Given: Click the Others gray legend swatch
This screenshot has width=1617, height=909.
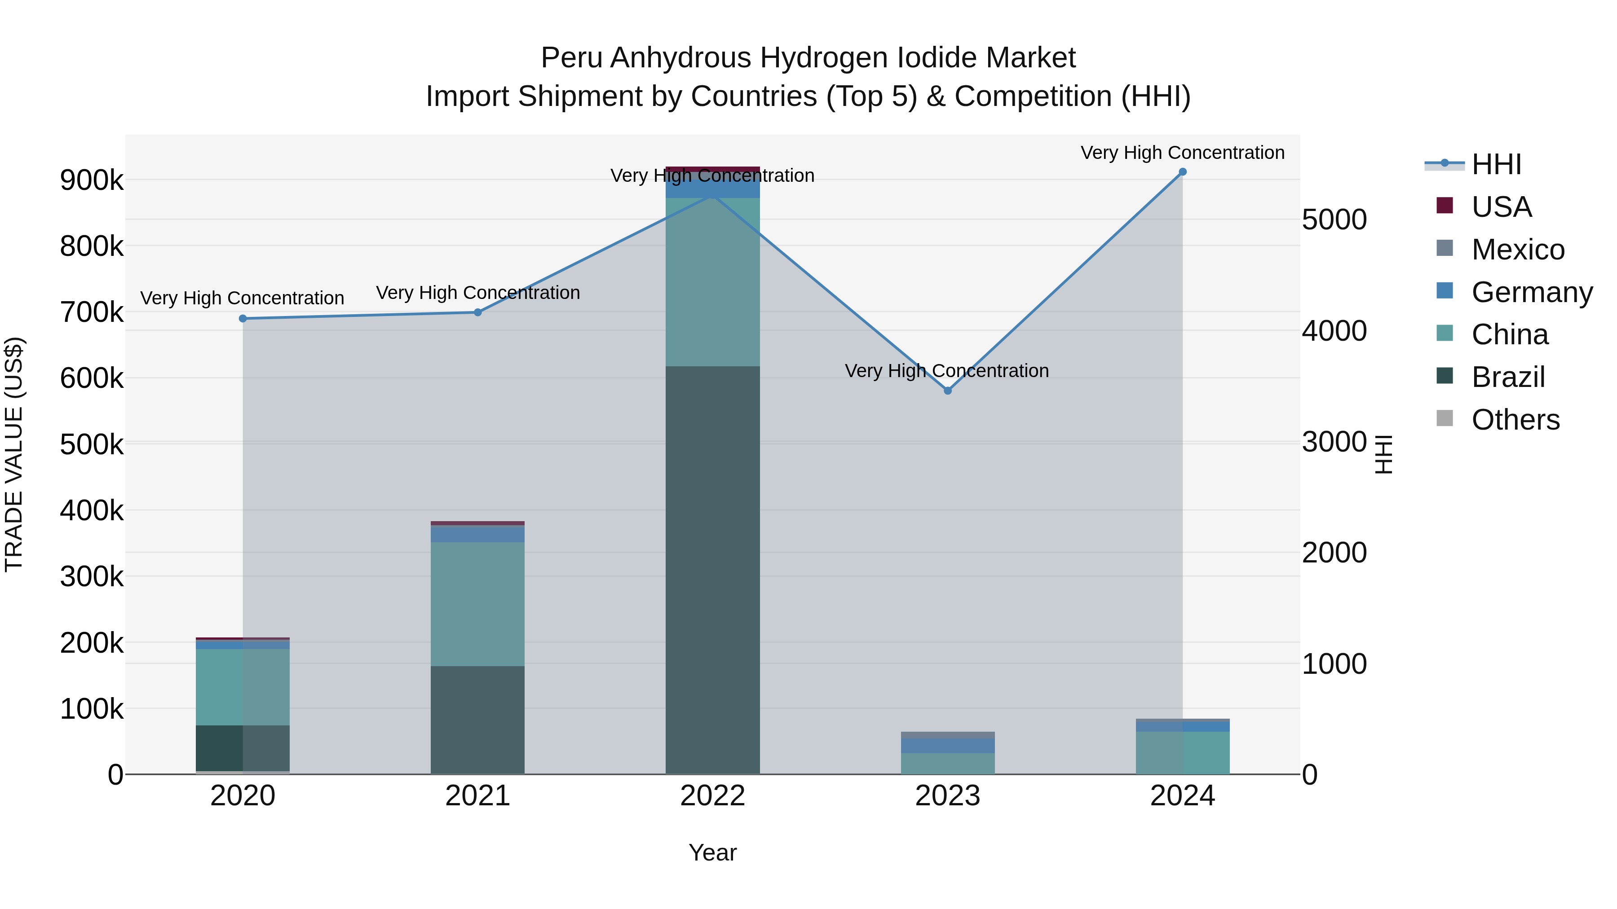Looking at the screenshot, I should point(1445,418).
